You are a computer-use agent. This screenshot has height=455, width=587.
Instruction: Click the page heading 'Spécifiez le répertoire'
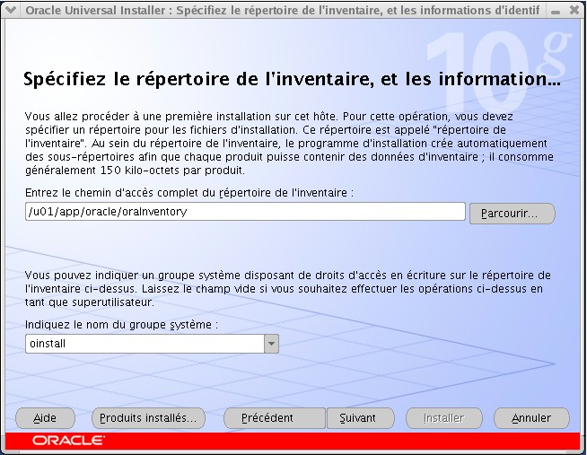292,80
